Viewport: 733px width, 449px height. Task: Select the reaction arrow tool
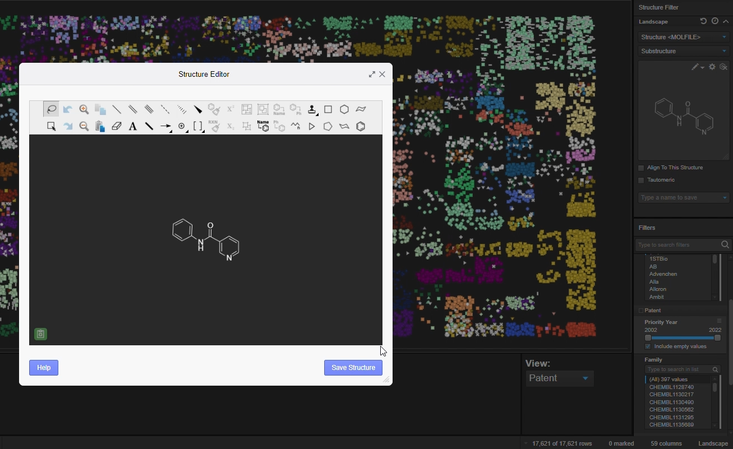(x=165, y=127)
